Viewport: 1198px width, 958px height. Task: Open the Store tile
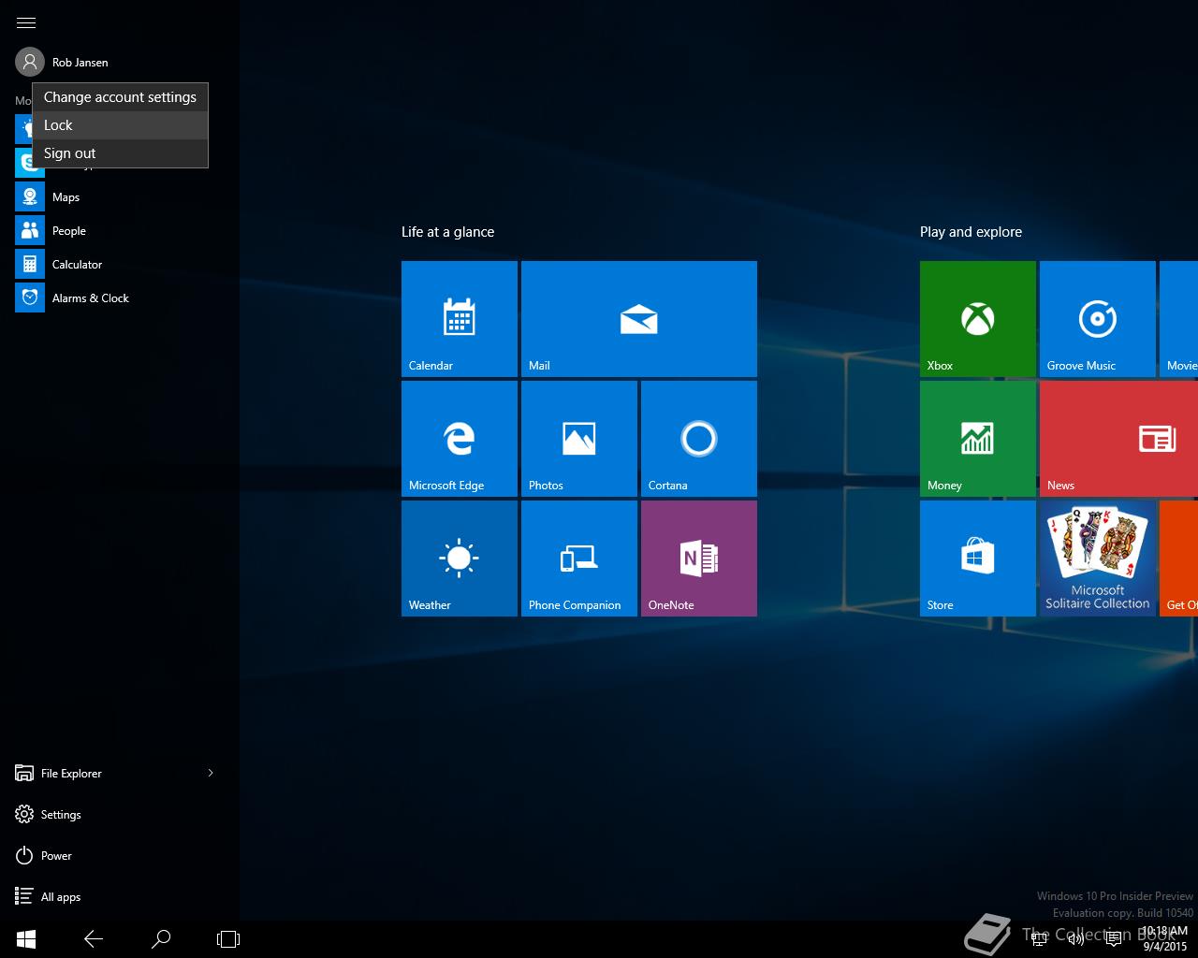click(x=978, y=559)
